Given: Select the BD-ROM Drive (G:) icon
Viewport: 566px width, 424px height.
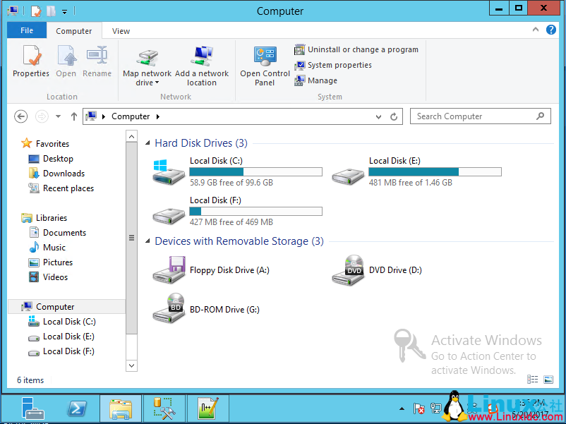Looking at the screenshot, I should [169, 309].
